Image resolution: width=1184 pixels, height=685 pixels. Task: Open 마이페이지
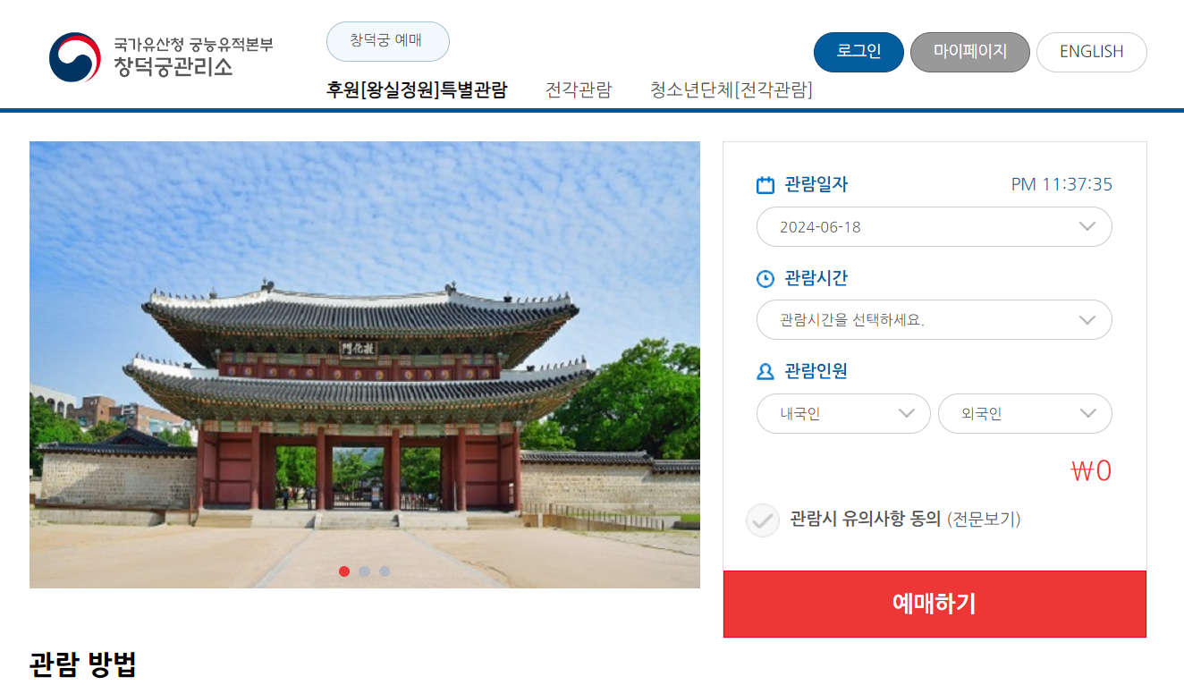click(970, 52)
